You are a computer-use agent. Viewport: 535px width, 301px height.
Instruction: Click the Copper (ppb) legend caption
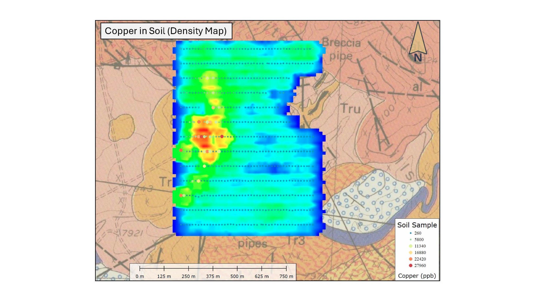pyautogui.click(x=417, y=276)
